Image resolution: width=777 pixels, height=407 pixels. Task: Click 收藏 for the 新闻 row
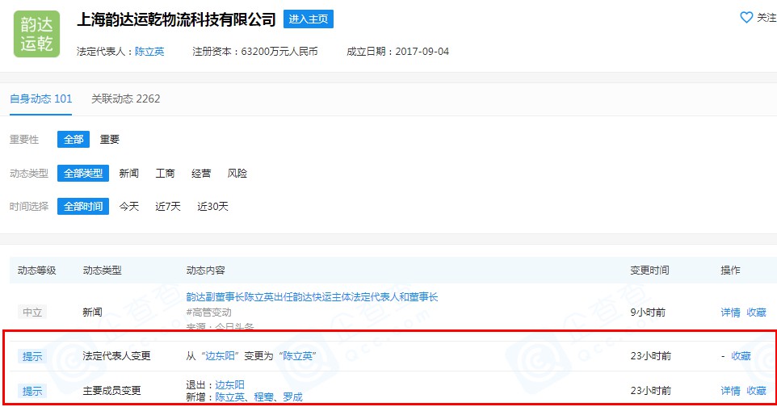(x=756, y=313)
